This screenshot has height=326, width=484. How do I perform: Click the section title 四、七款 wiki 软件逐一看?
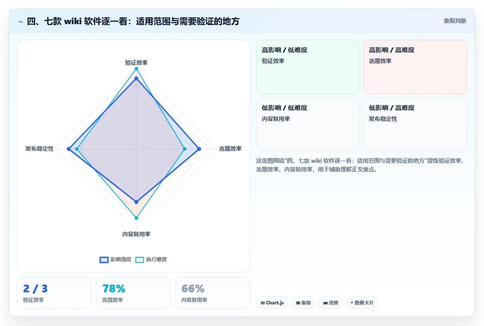(x=134, y=21)
